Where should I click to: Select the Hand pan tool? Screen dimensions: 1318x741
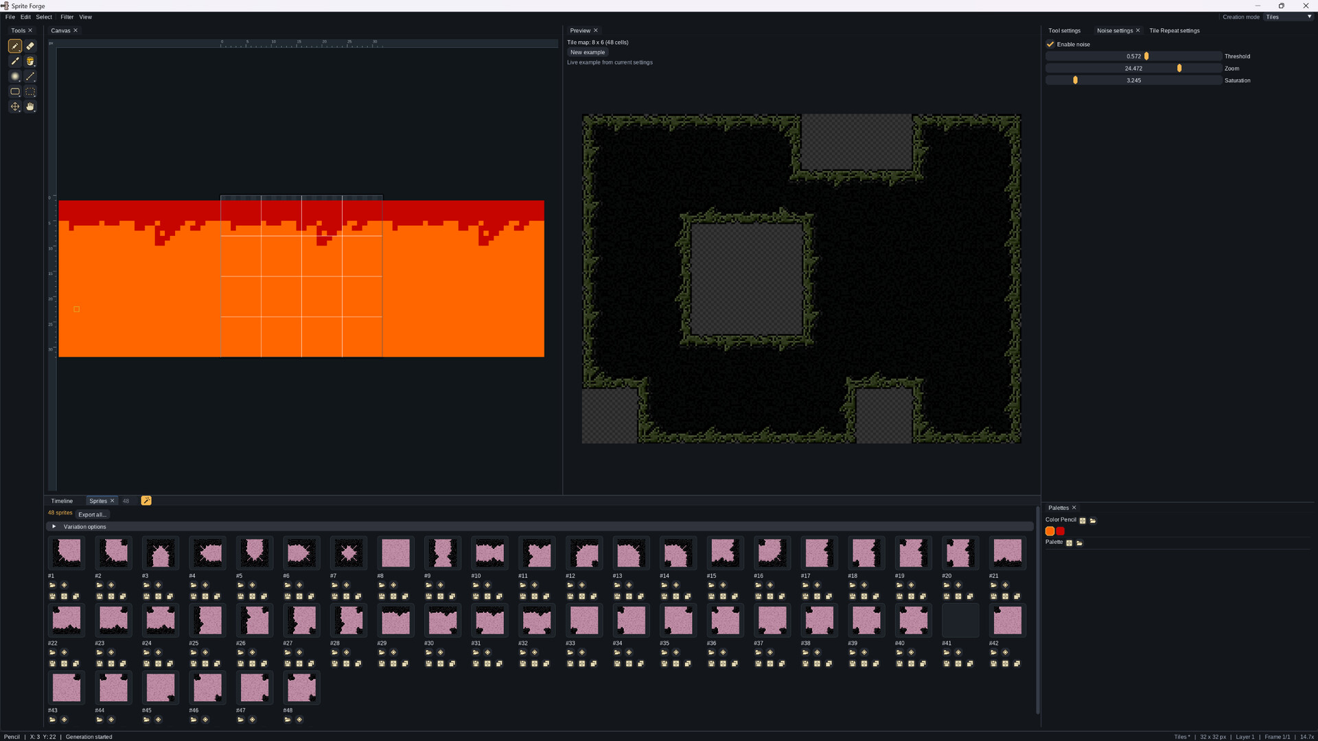[30, 106]
